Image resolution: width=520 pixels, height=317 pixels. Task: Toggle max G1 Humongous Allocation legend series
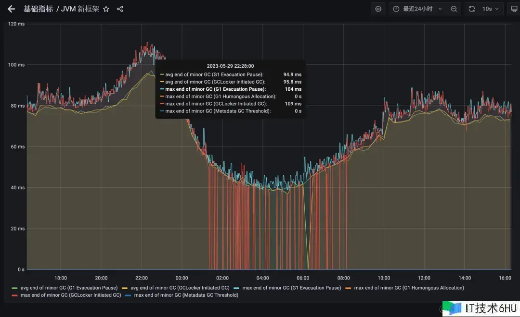[x=409, y=288]
